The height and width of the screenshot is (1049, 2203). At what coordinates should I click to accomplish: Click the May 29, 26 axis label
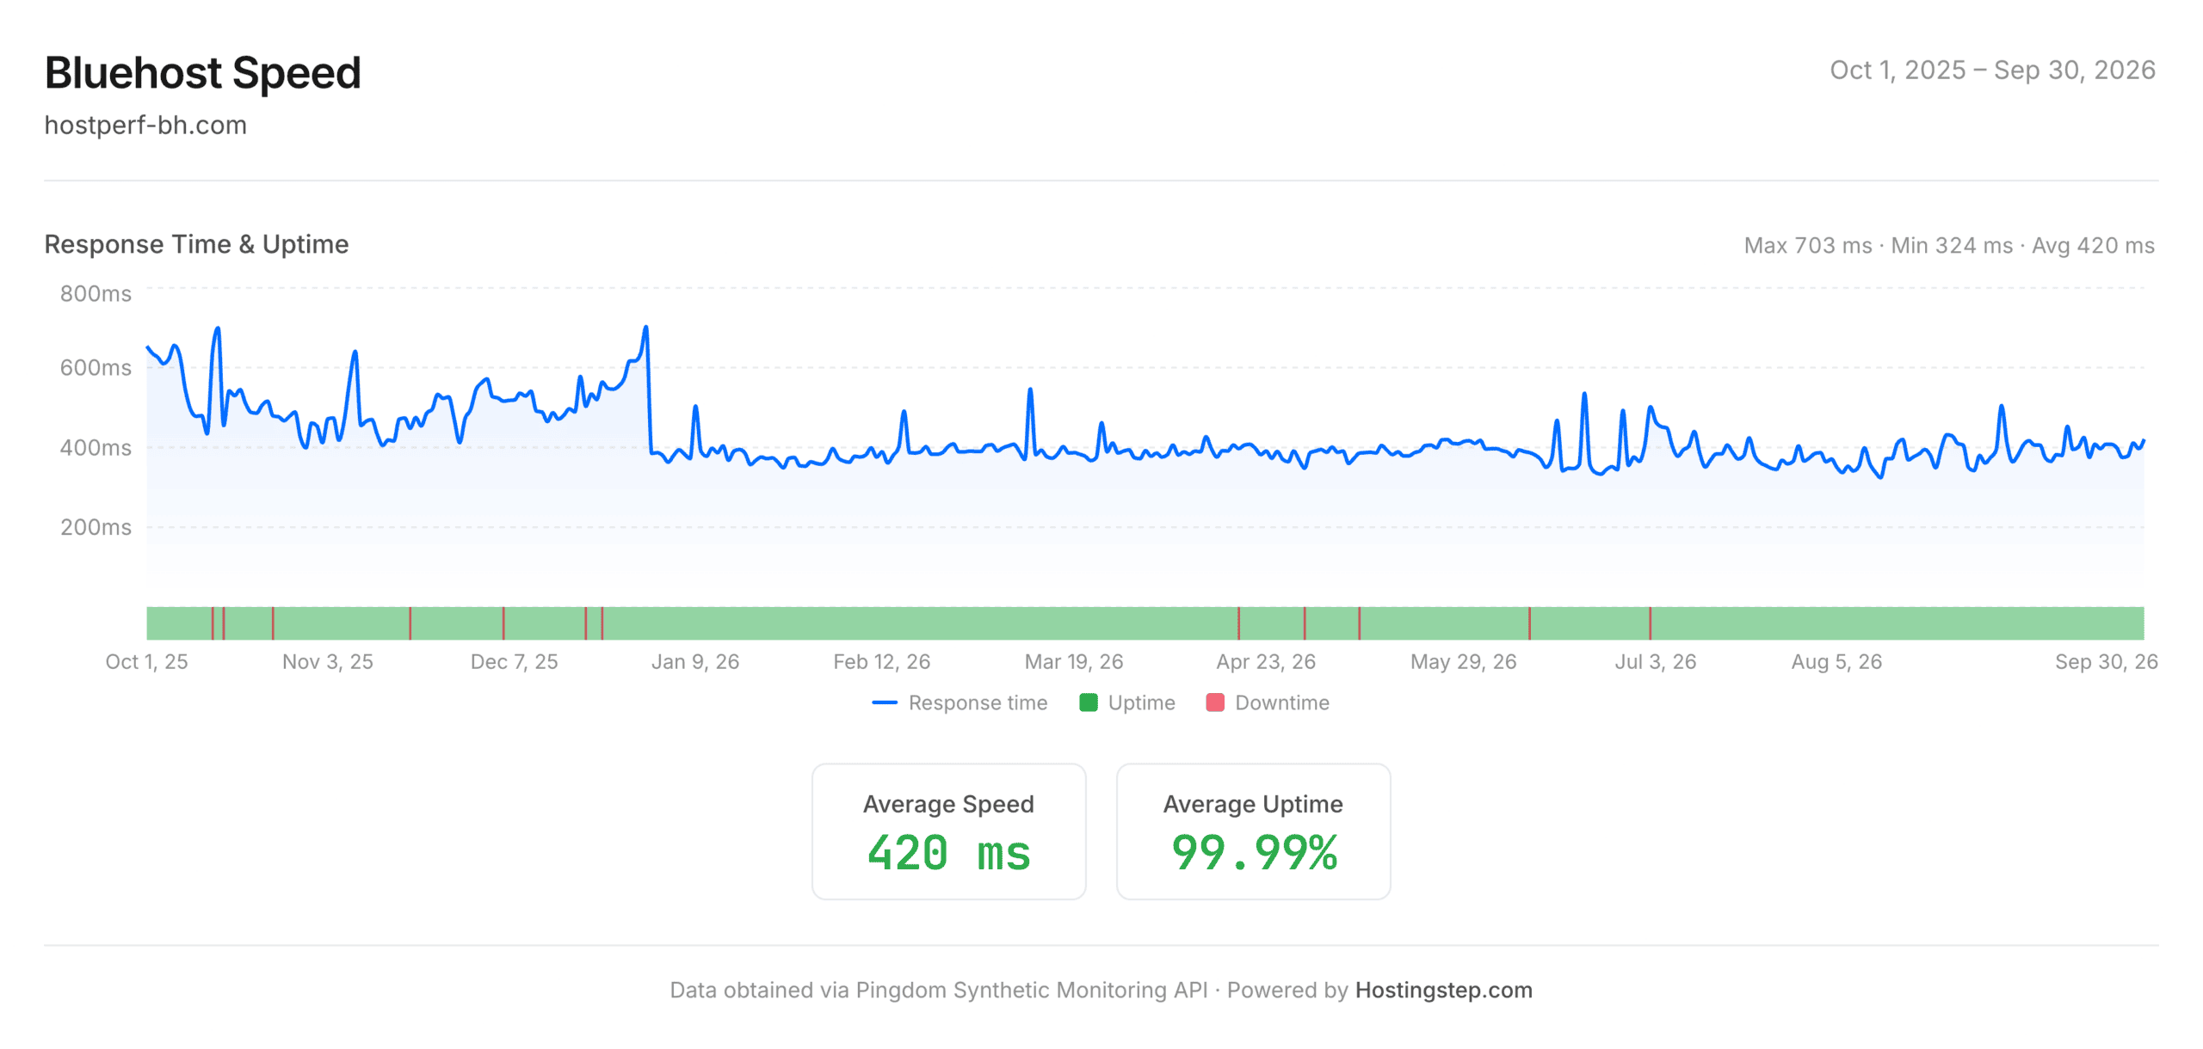1463,661
